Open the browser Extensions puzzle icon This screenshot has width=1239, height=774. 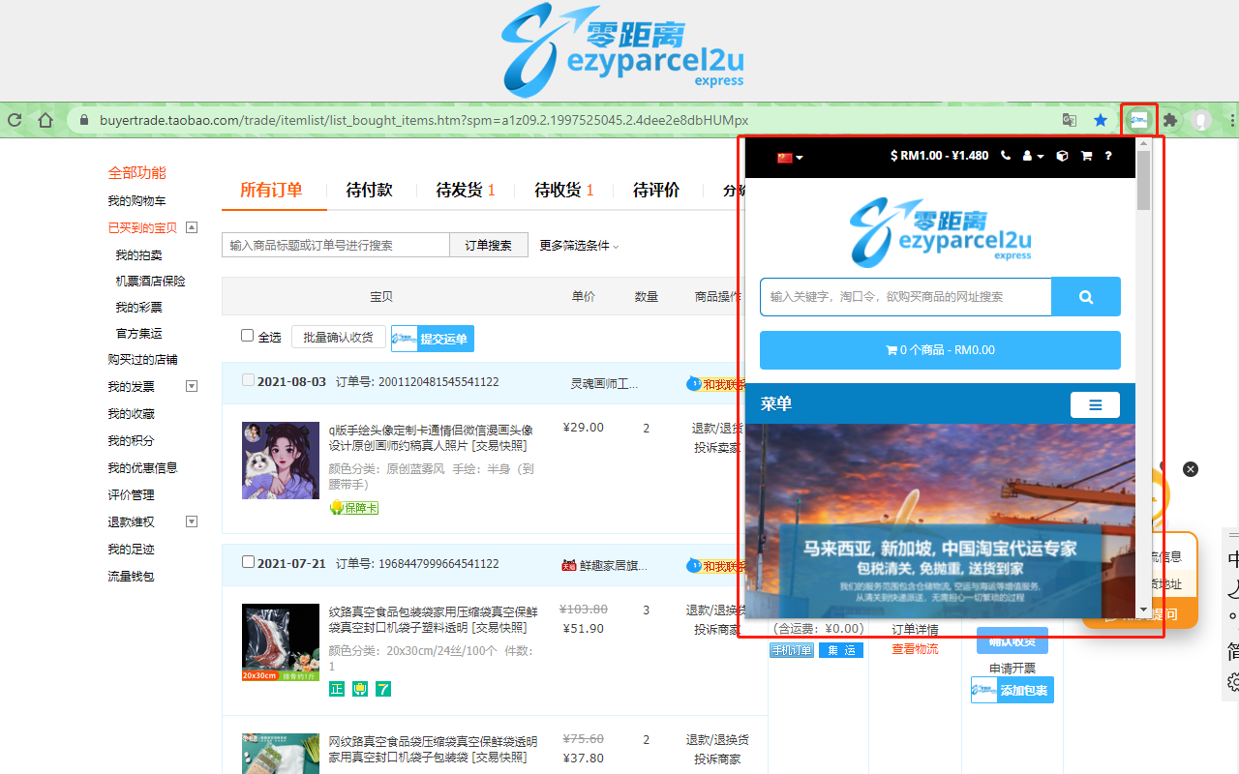pyautogui.click(x=1170, y=121)
